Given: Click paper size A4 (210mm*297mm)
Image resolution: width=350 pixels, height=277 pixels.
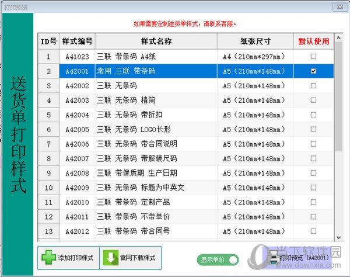Looking at the screenshot, I should [x=254, y=57].
